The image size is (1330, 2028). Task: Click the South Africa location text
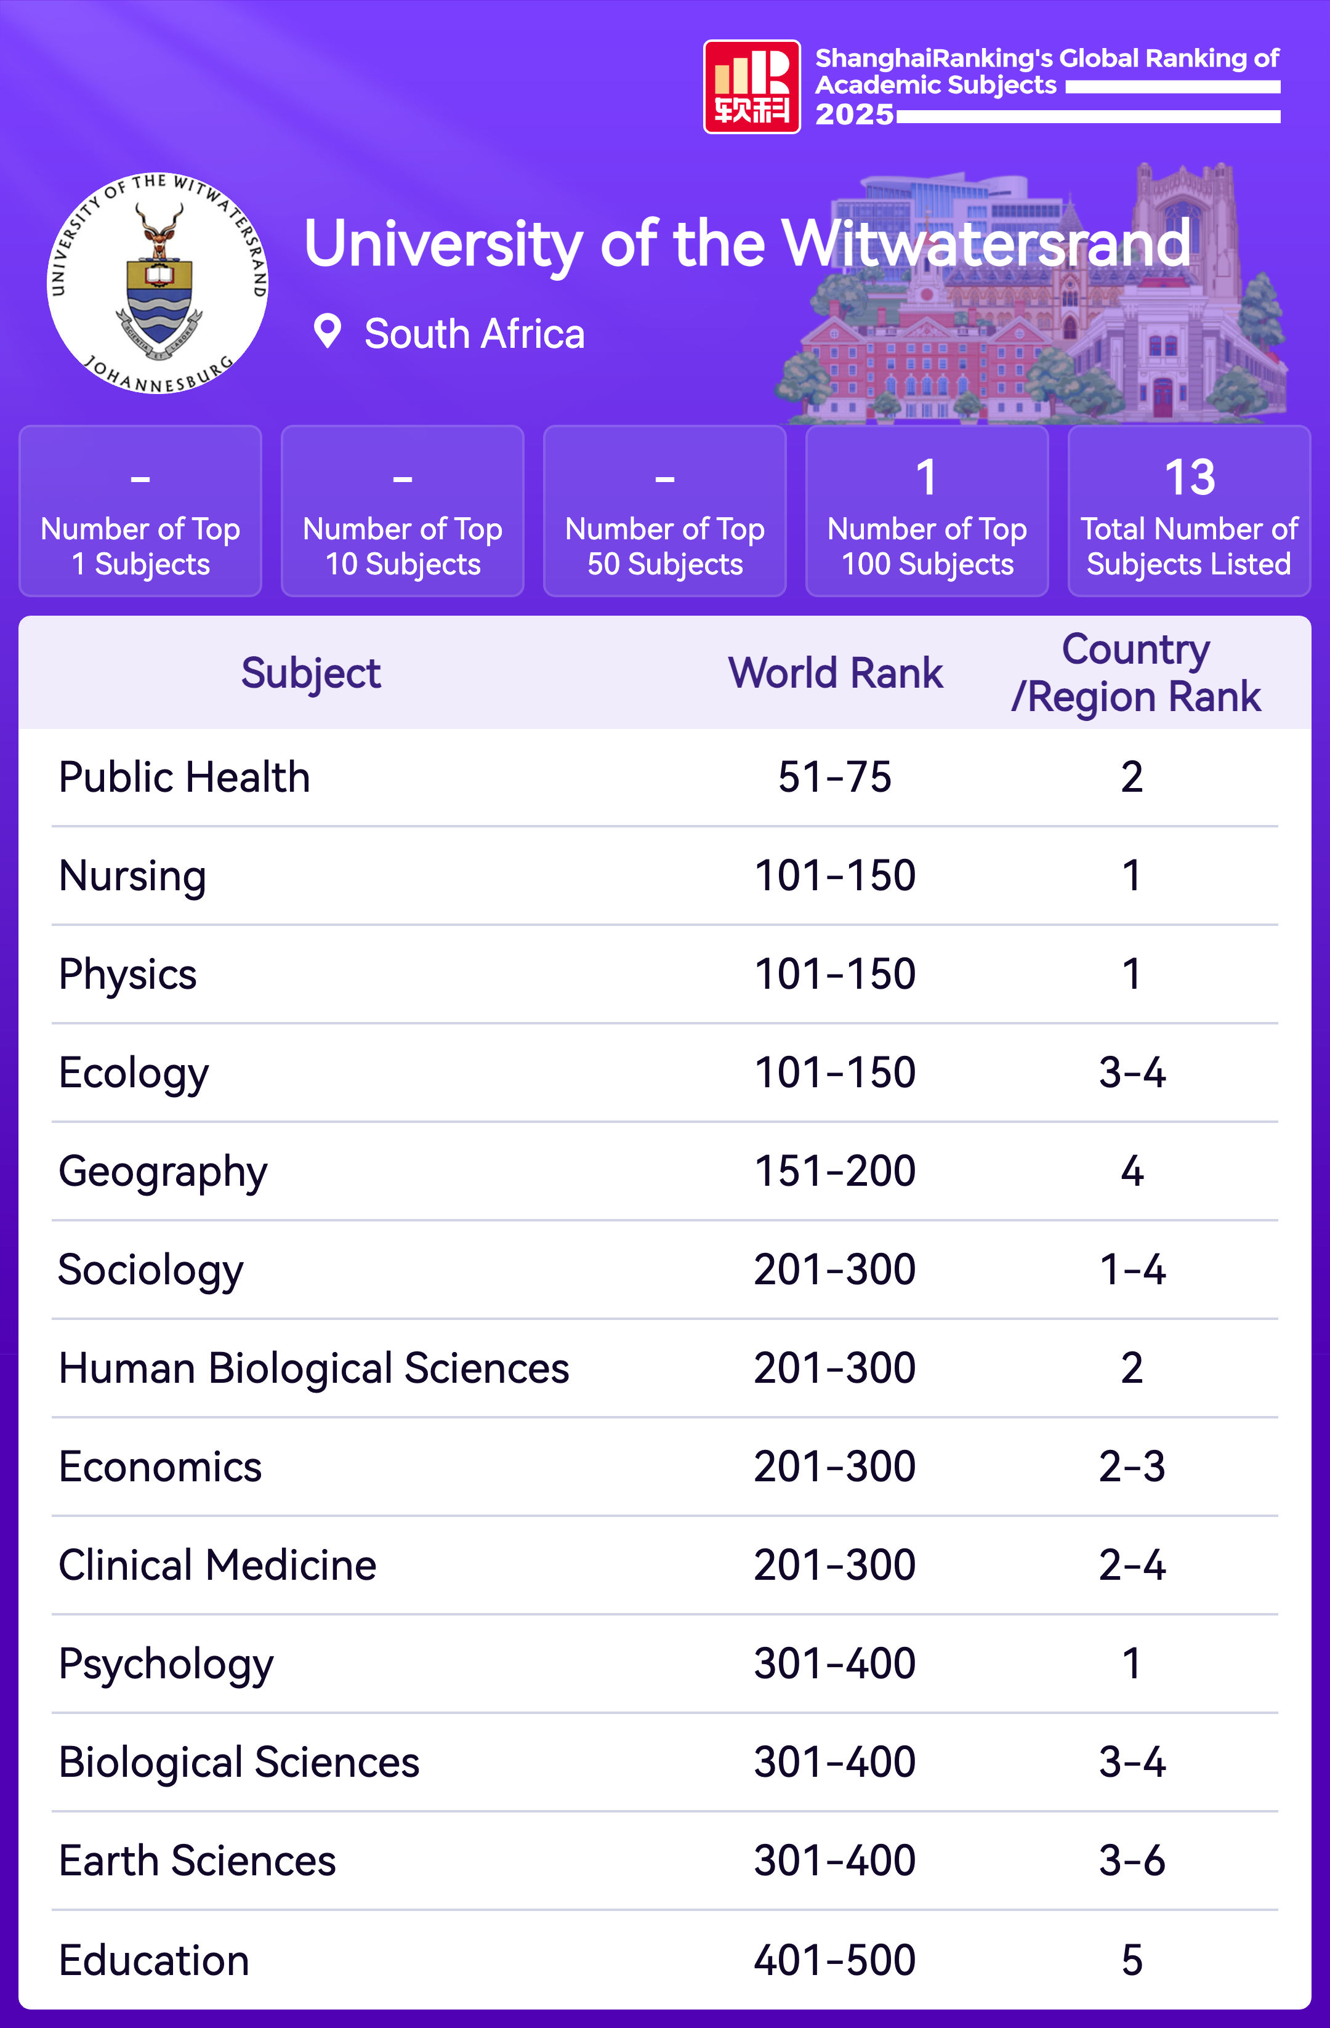pos(474,333)
